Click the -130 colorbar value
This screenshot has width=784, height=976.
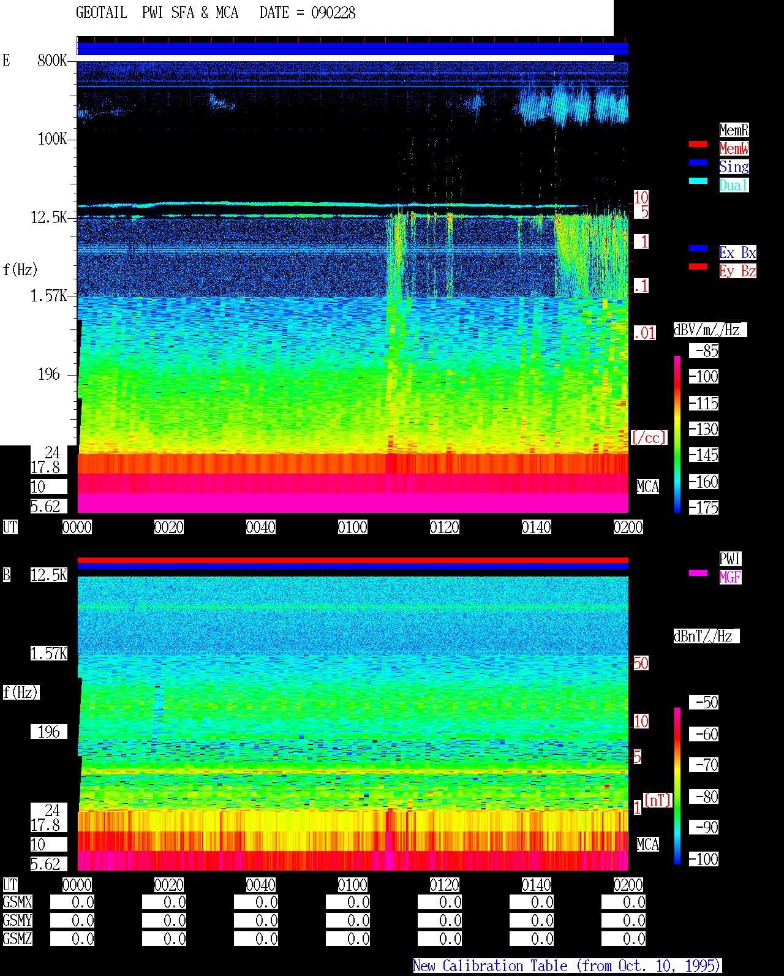(704, 429)
